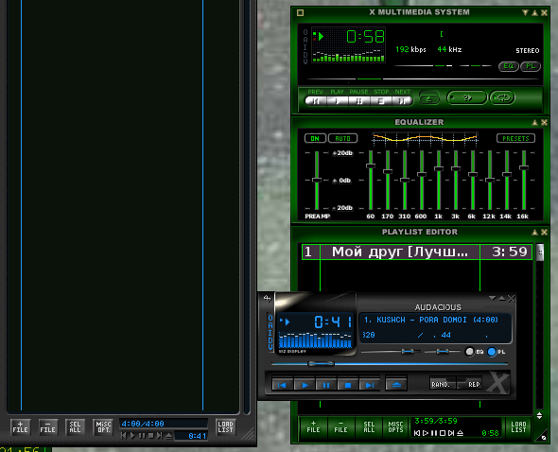Toggle equalizer AUTO button
558x452 pixels.
pos(342,138)
